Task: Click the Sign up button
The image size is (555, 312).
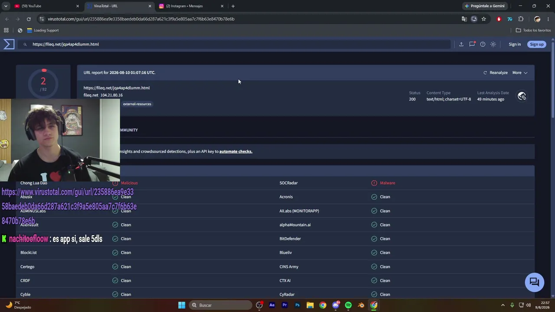Action: (537, 44)
